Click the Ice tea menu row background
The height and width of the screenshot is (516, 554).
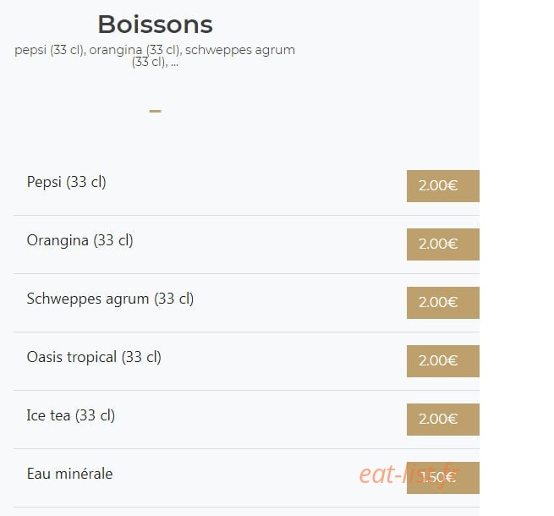pyautogui.click(x=247, y=420)
